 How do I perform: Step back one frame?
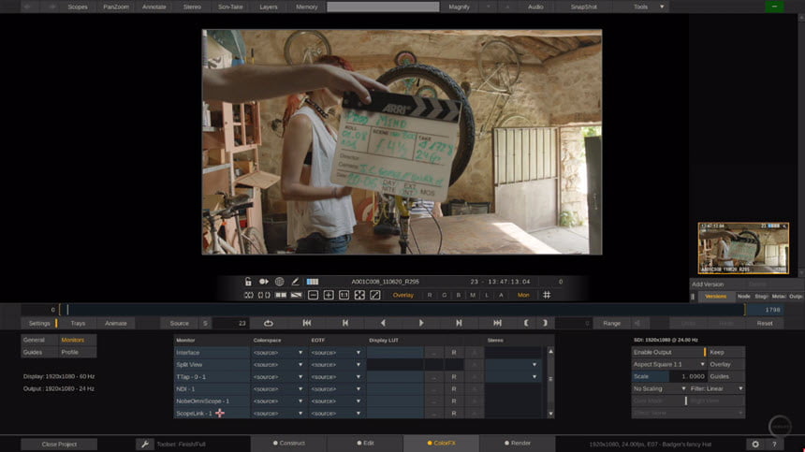click(345, 323)
